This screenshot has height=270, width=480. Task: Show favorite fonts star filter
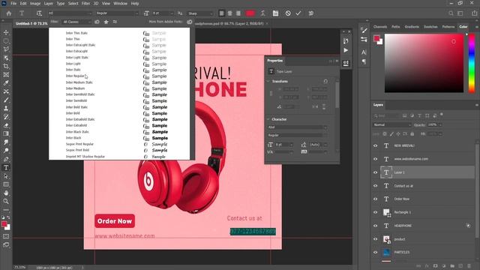[x=106, y=22]
